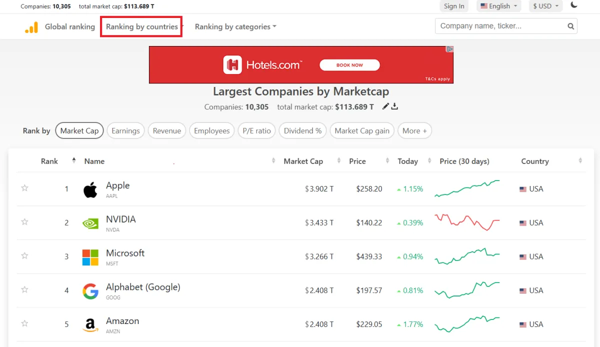Click the USA flag in Amazon row
The width and height of the screenshot is (600, 347).
523,324
